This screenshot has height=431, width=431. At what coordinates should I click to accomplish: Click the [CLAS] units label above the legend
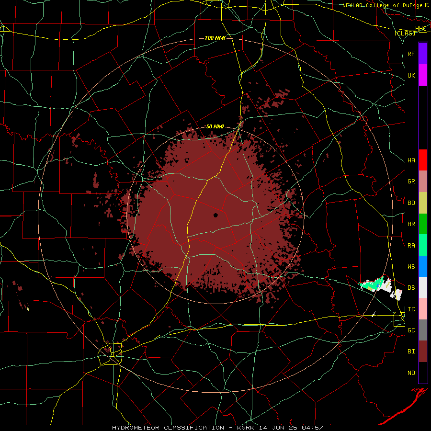[405, 33]
